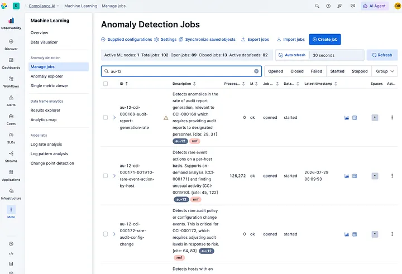Open Cases in the side rail

[x=11, y=119]
